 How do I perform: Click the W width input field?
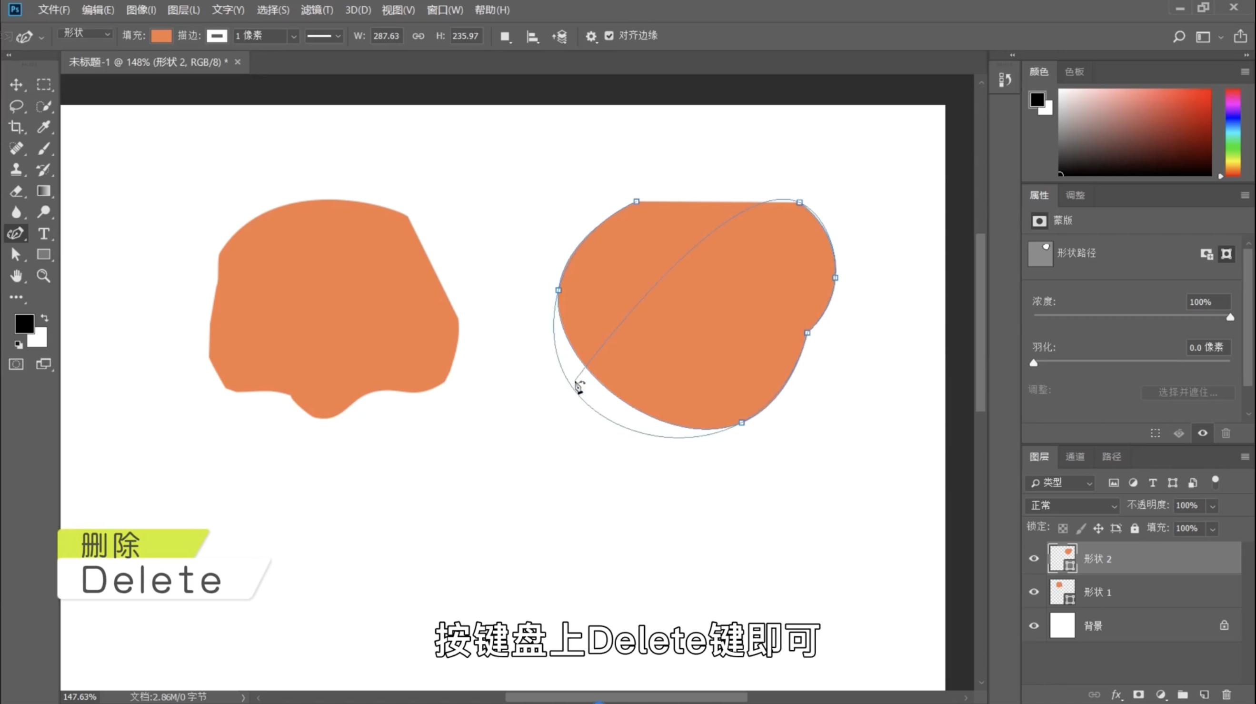point(386,36)
